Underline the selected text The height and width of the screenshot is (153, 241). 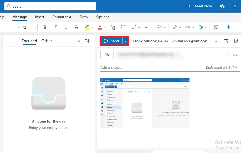[x=66, y=27]
